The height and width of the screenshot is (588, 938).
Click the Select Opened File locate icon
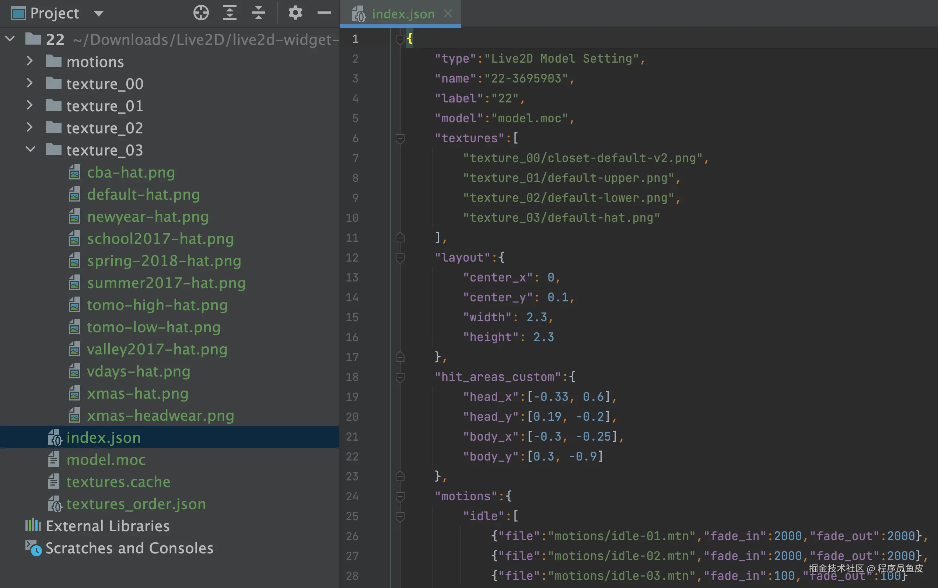(x=201, y=13)
